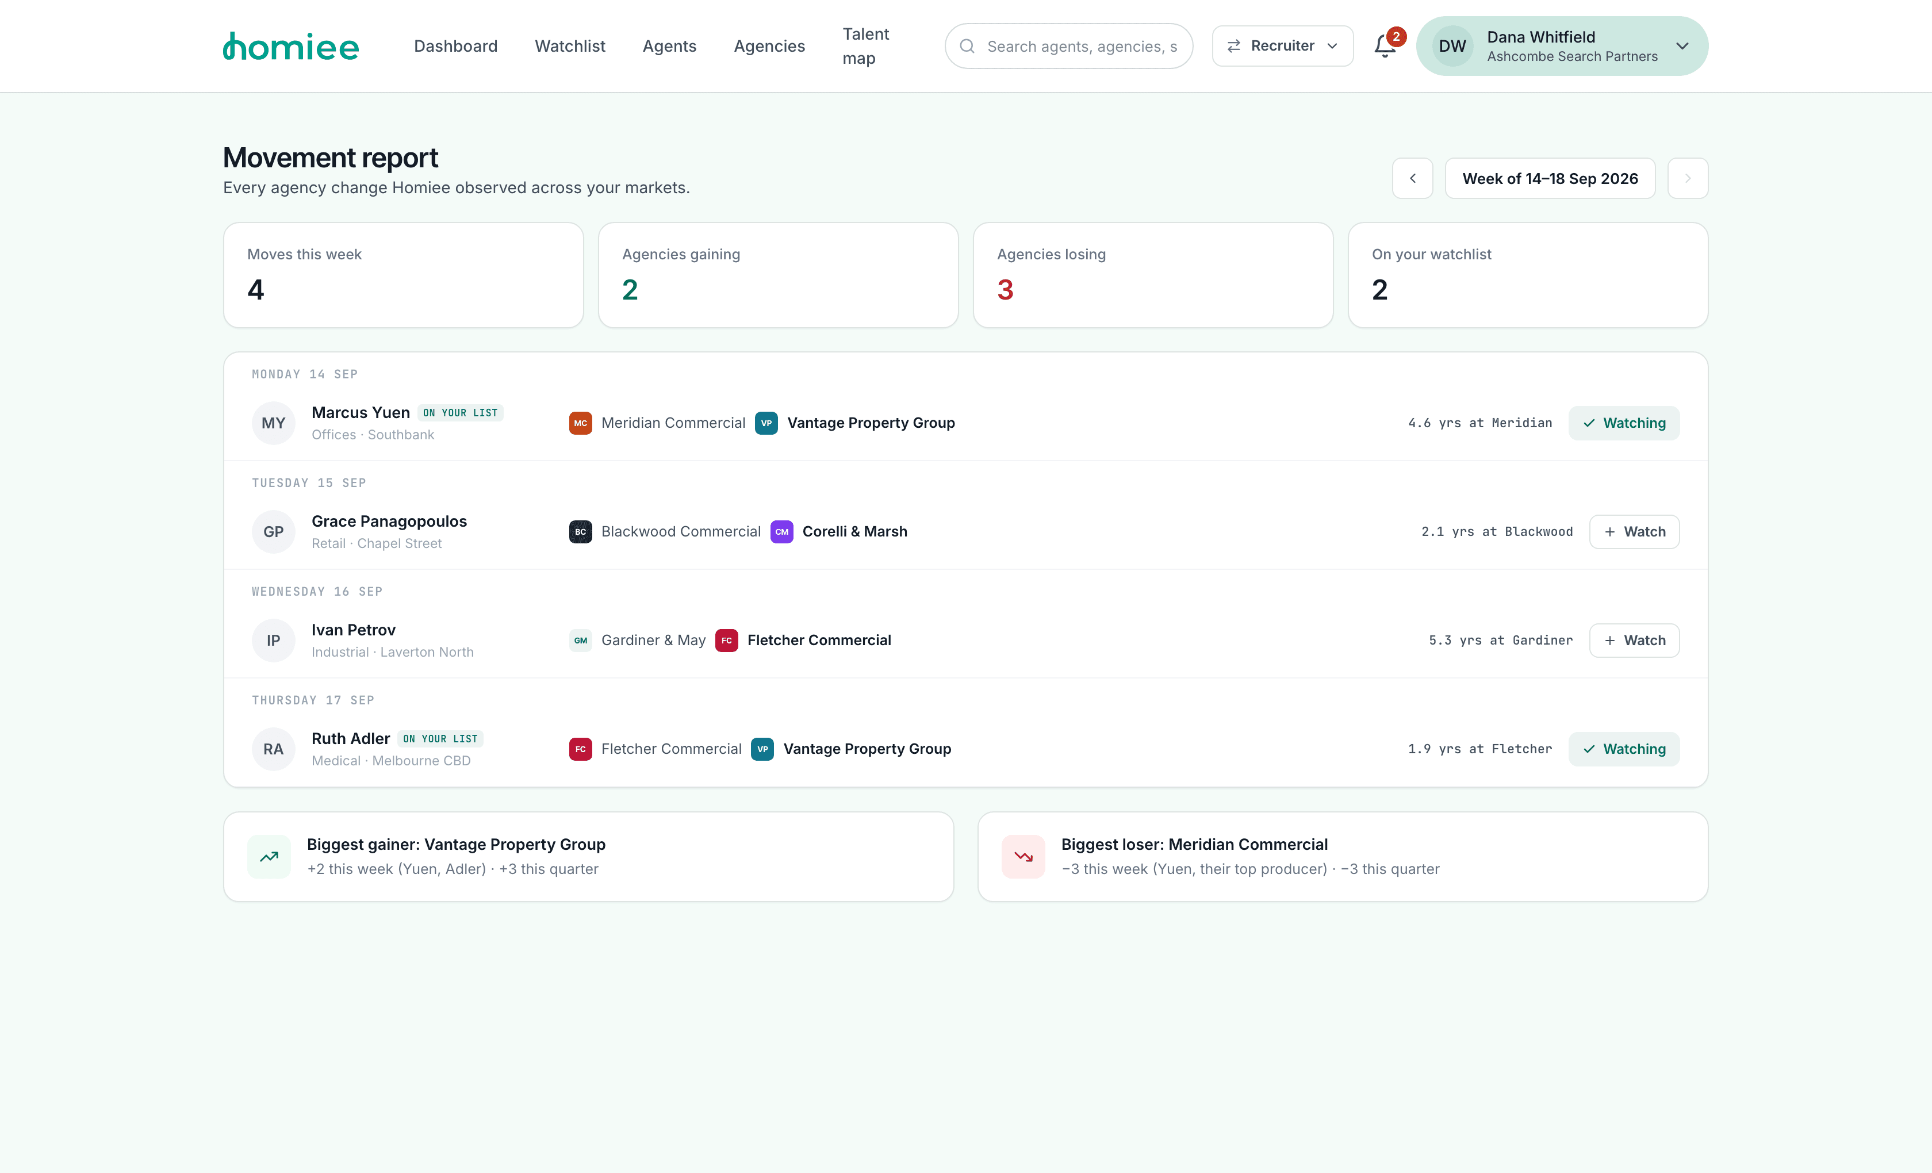This screenshot has width=1932, height=1173.
Task: Open the notifications bell
Action: pos(1385,46)
